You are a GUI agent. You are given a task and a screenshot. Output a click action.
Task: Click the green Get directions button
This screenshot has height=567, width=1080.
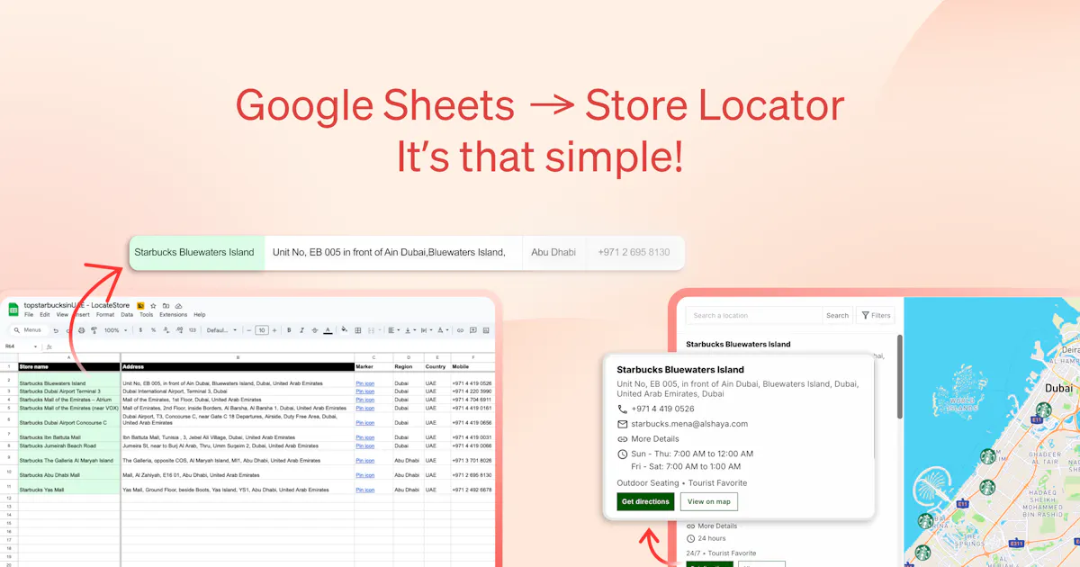[x=645, y=501]
